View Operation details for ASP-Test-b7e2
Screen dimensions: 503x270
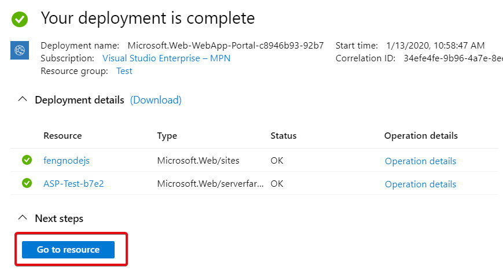coord(420,184)
